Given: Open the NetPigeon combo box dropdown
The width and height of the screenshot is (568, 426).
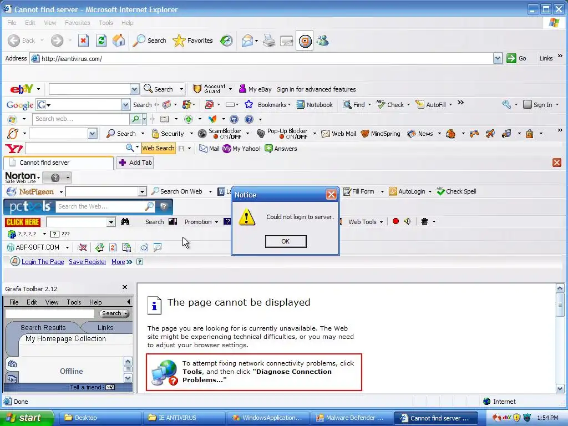Looking at the screenshot, I should 142,191.
